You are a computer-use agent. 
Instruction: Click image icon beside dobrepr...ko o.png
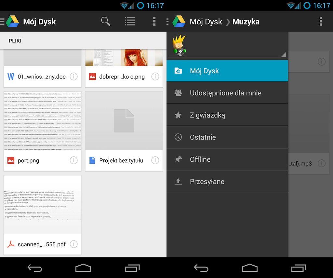[x=92, y=76]
